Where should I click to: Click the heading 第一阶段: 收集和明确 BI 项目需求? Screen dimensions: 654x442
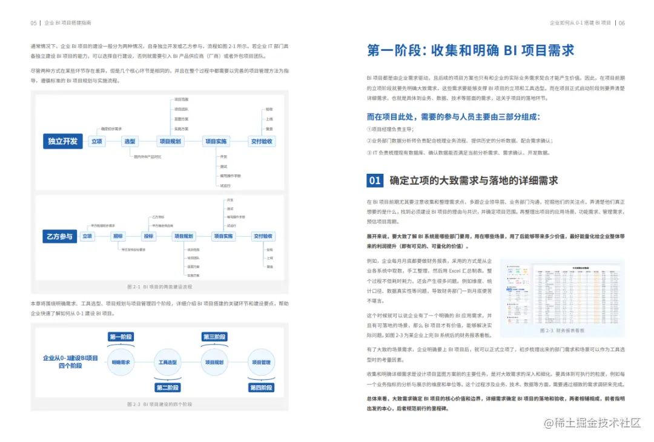point(470,50)
